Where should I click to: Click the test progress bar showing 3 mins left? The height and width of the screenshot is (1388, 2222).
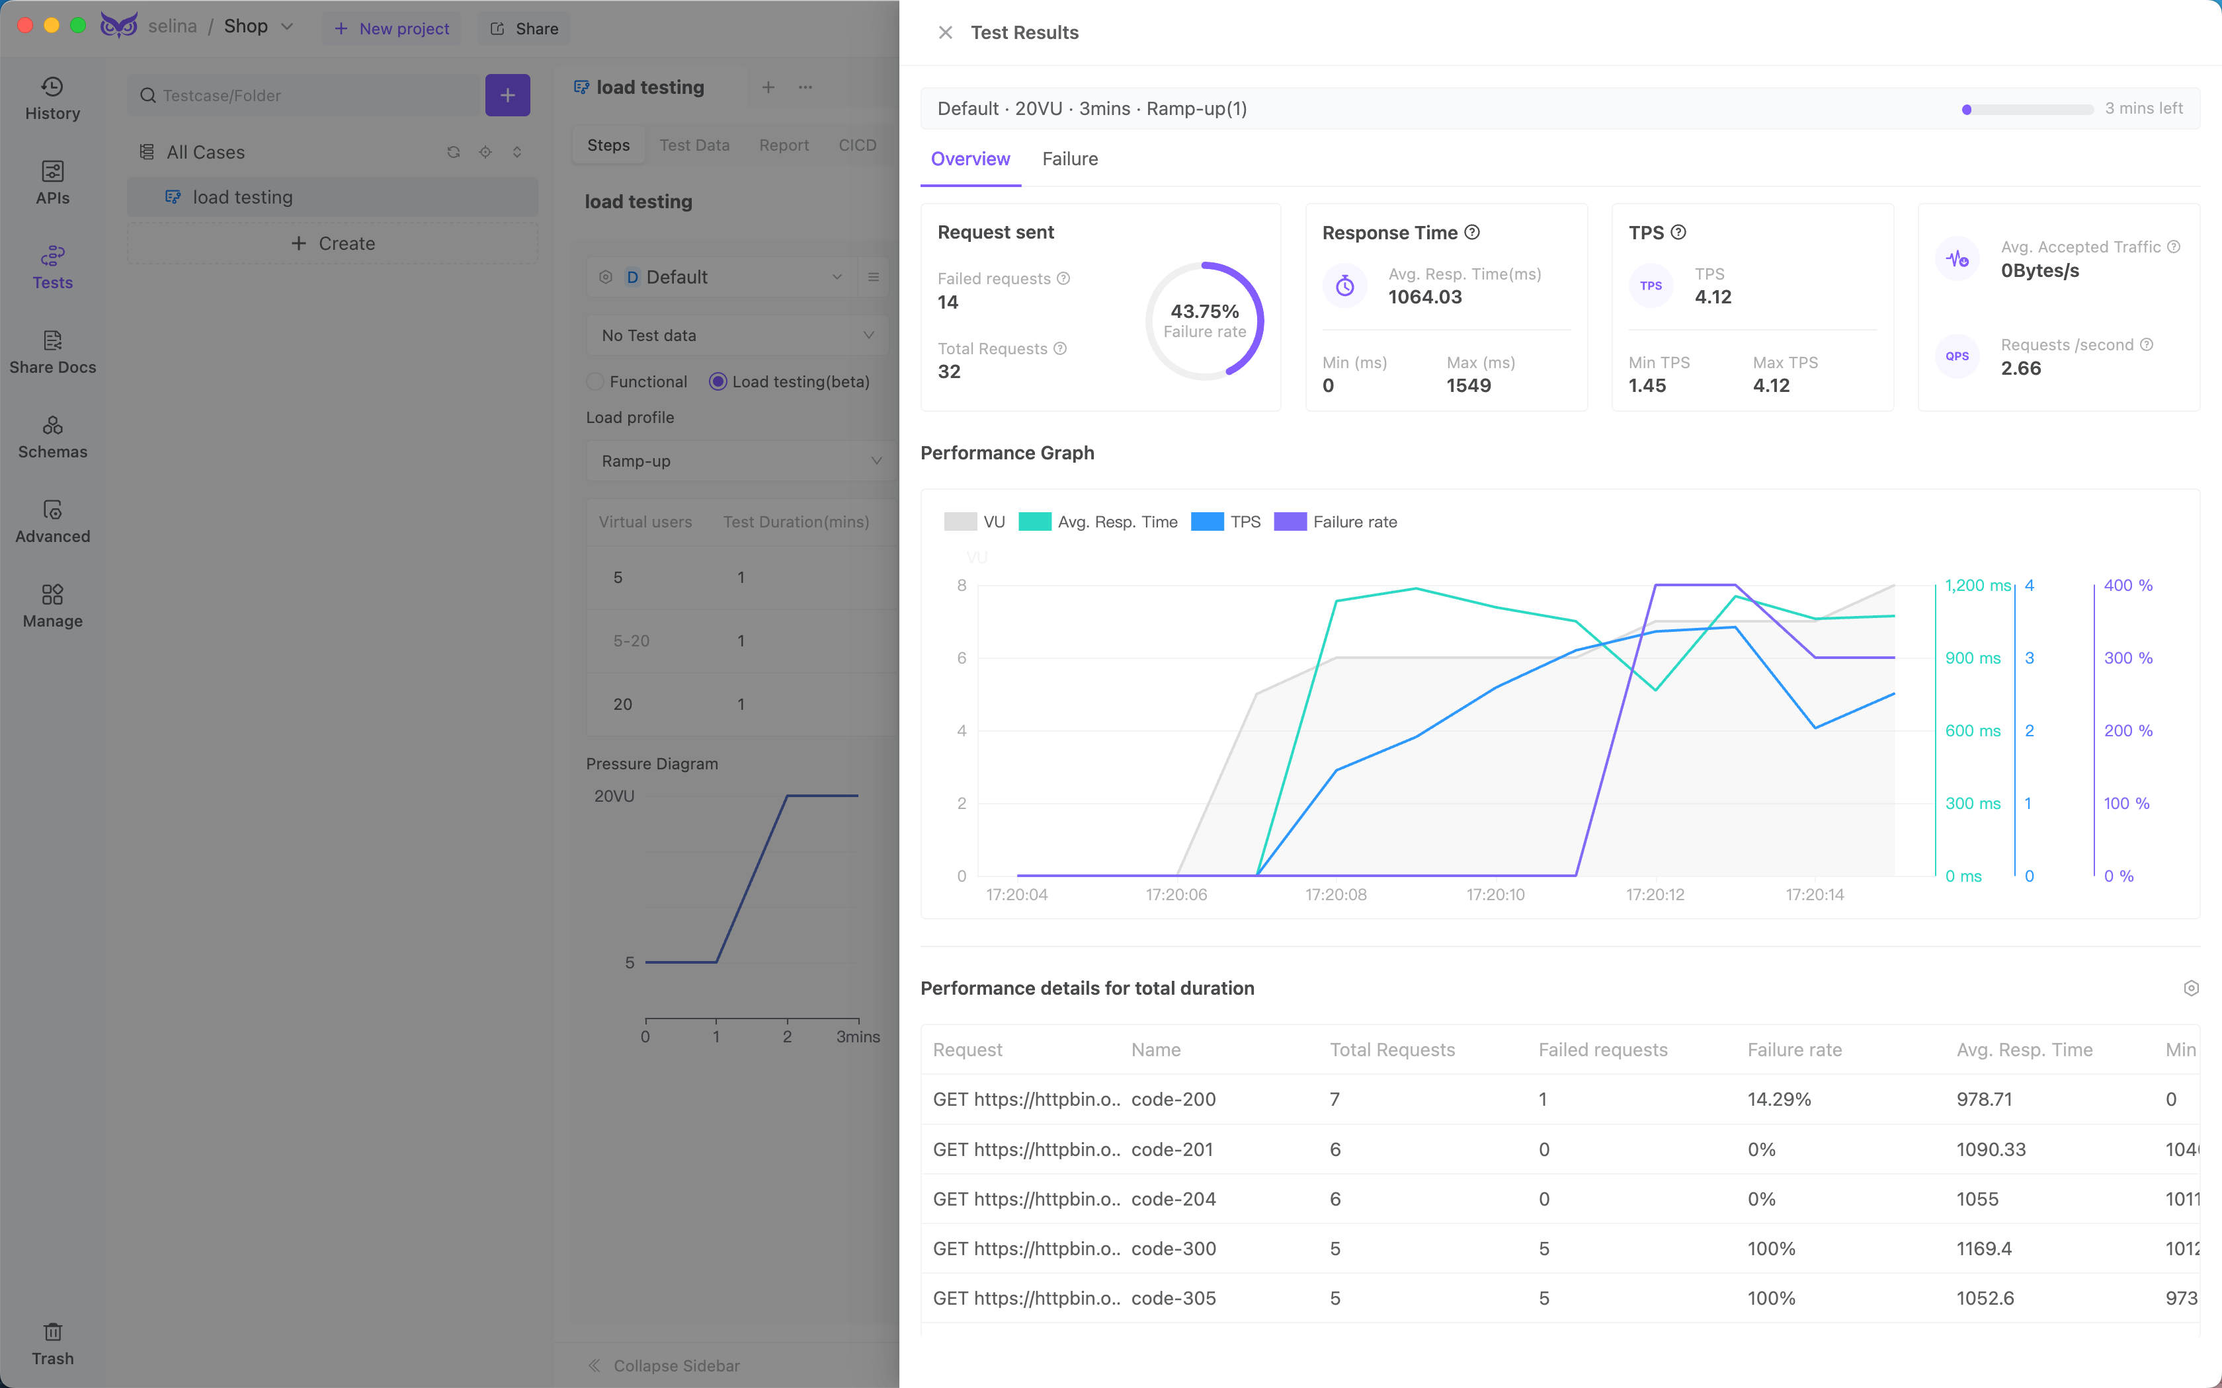point(2028,109)
